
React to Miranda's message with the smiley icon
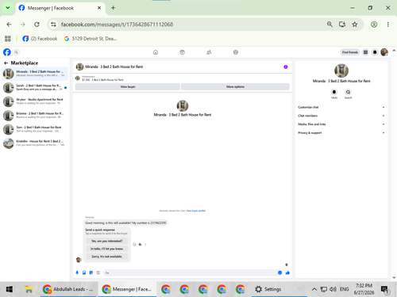pyautogui.click(x=134, y=245)
